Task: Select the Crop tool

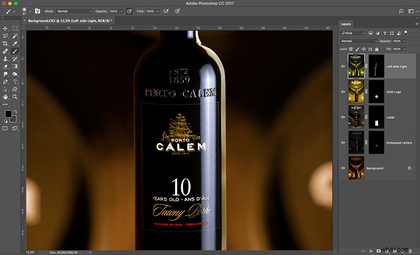Action: (x=5, y=44)
